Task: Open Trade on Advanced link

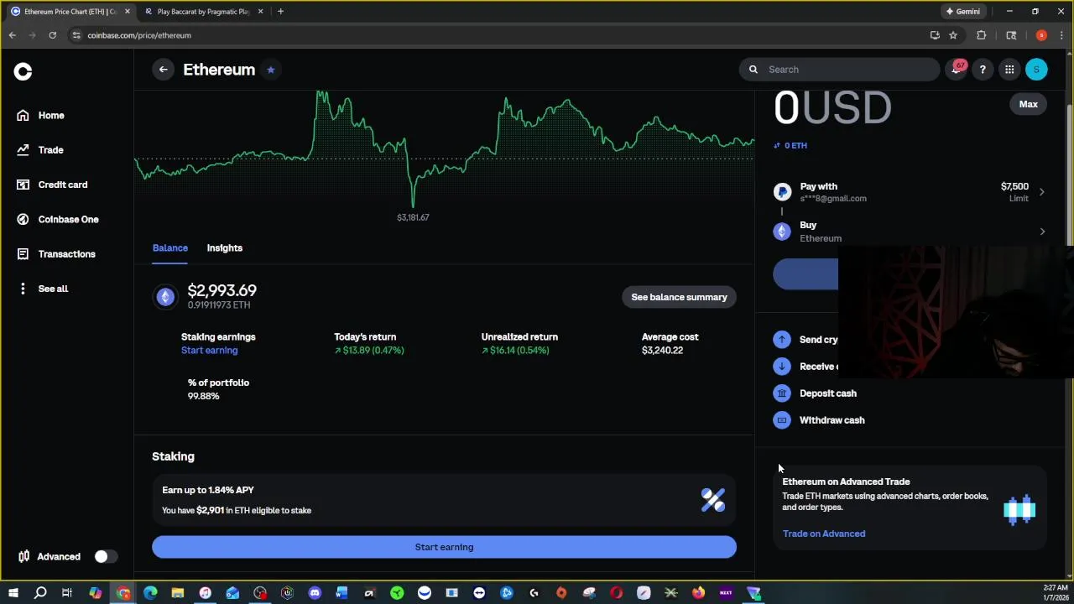Action: (x=824, y=534)
